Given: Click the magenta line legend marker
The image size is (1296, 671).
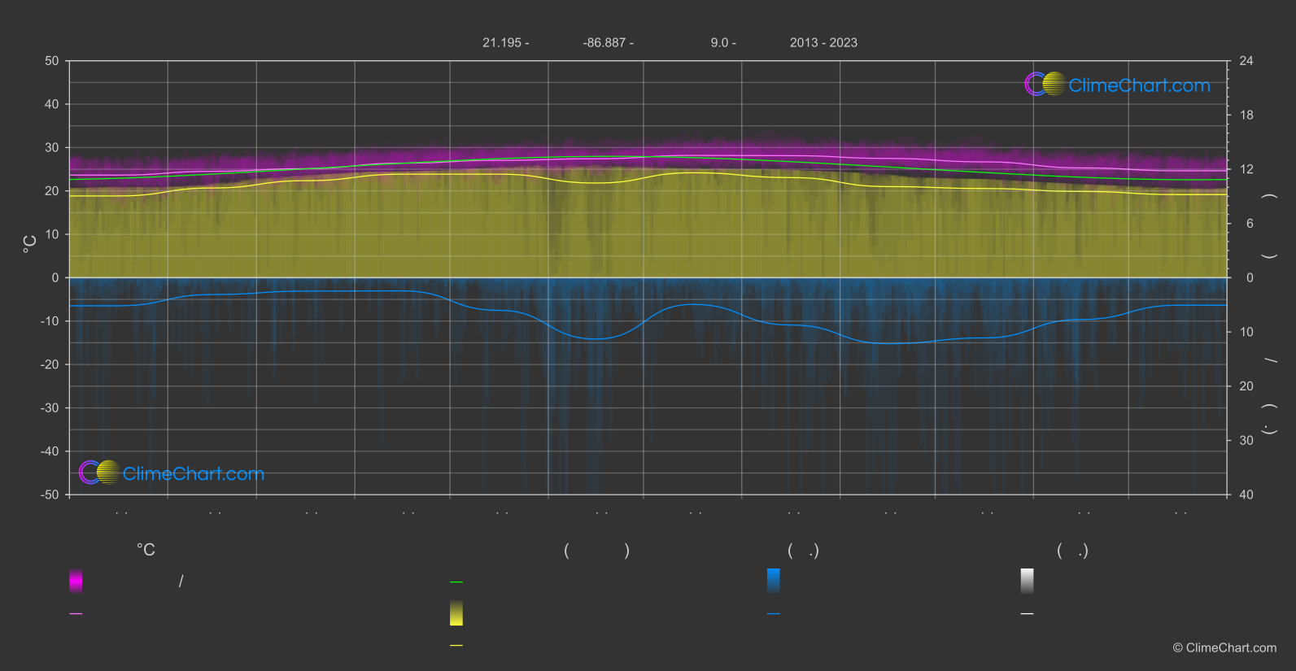Looking at the screenshot, I should coord(76,613).
